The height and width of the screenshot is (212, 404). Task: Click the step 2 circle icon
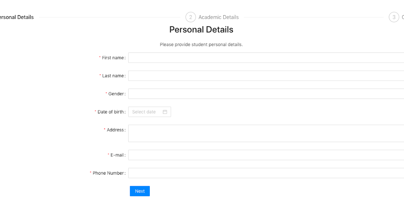tap(191, 17)
